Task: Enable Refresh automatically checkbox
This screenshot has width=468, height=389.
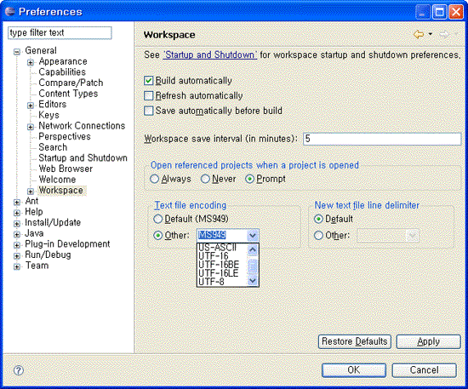Action: [x=148, y=95]
